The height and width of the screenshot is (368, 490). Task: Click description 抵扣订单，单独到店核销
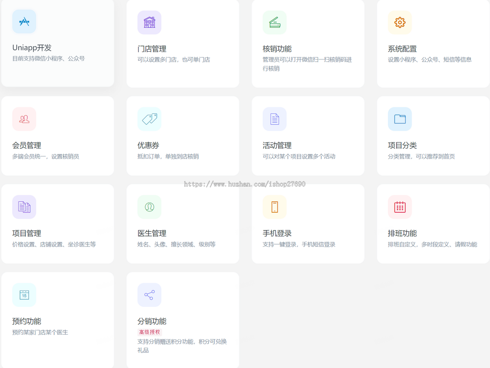(168, 156)
